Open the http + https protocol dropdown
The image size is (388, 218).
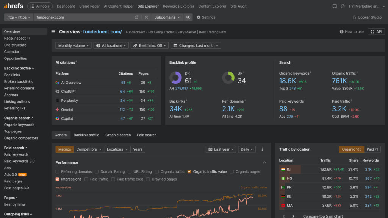tap(19, 17)
